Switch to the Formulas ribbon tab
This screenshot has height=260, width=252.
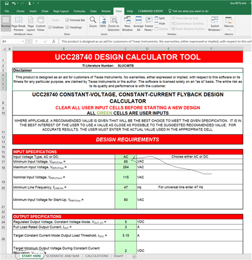[x=79, y=11]
